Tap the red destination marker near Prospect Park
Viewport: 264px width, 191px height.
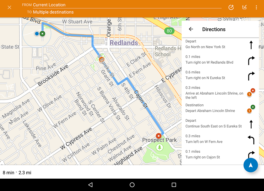point(159,136)
